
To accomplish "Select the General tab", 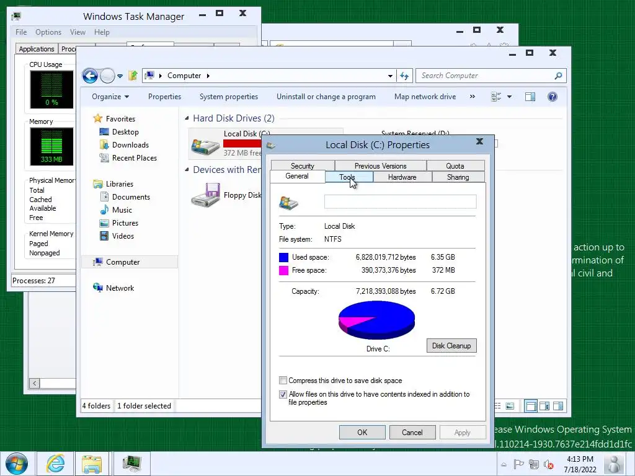I will (297, 176).
